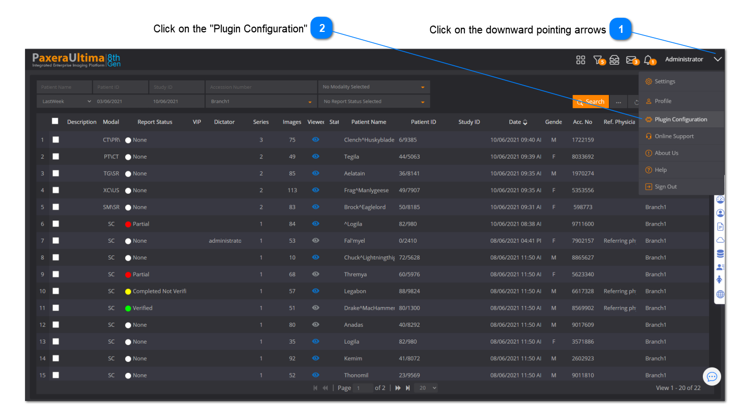Choose Sign Out in the user menu
This screenshot has height=413, width=742.
[665, 187]
